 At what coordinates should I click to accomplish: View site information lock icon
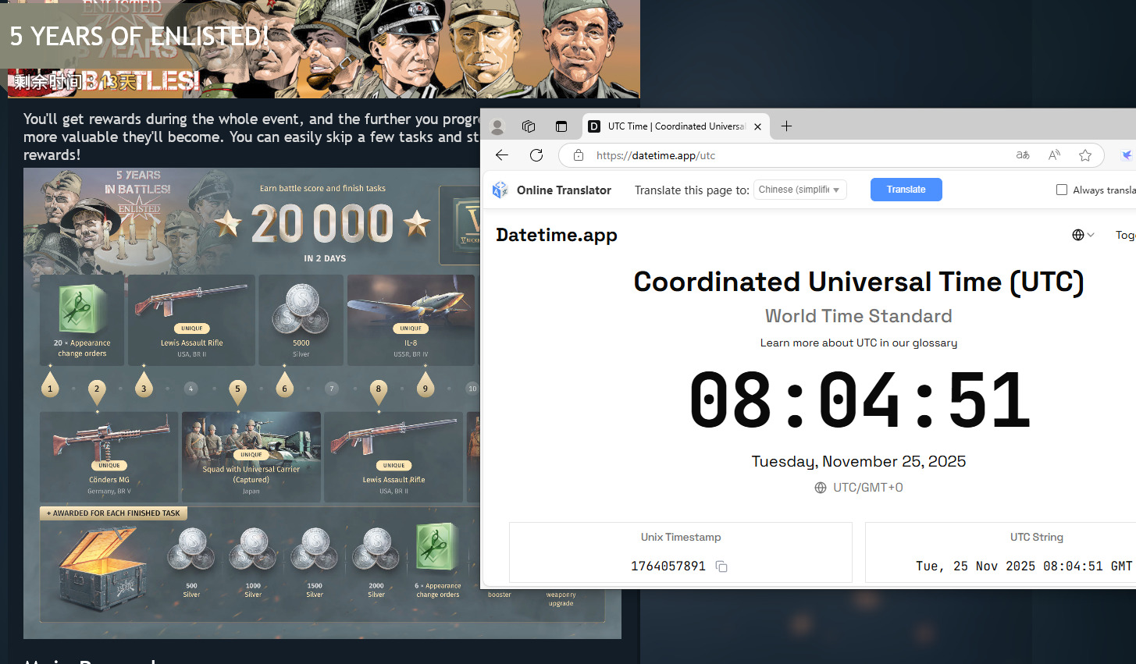579,155
